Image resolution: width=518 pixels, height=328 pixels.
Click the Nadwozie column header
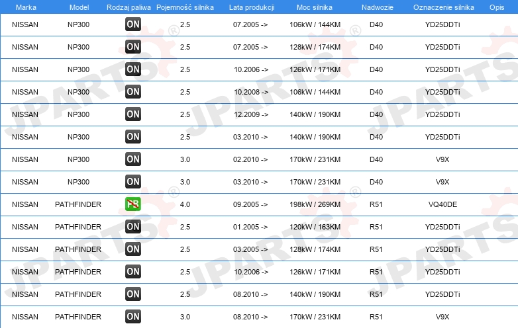pos(378,7)
